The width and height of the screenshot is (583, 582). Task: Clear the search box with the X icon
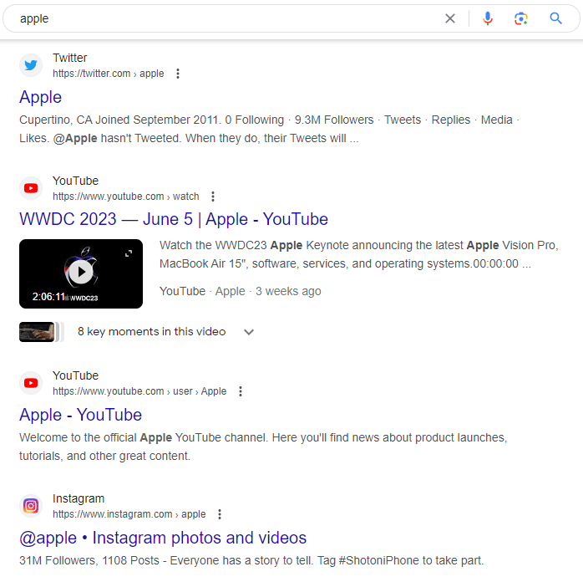point(450,18)
